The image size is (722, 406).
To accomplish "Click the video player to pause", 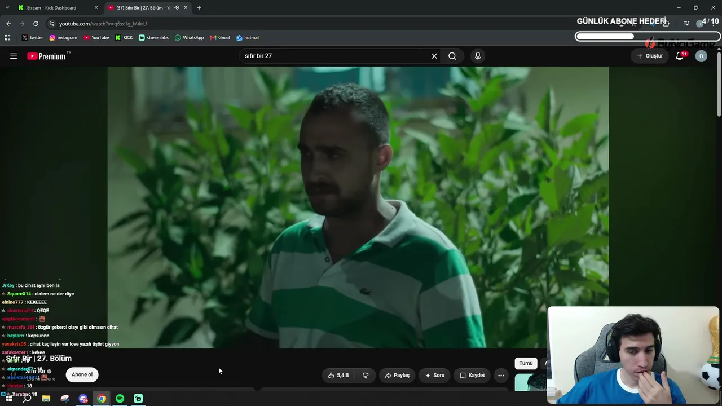I will 358,208.
